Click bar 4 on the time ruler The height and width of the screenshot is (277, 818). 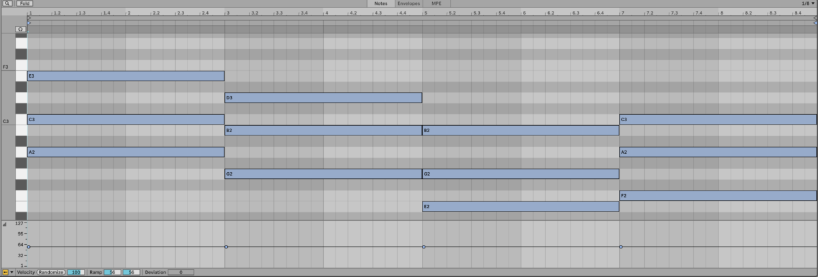click(327, 13)
